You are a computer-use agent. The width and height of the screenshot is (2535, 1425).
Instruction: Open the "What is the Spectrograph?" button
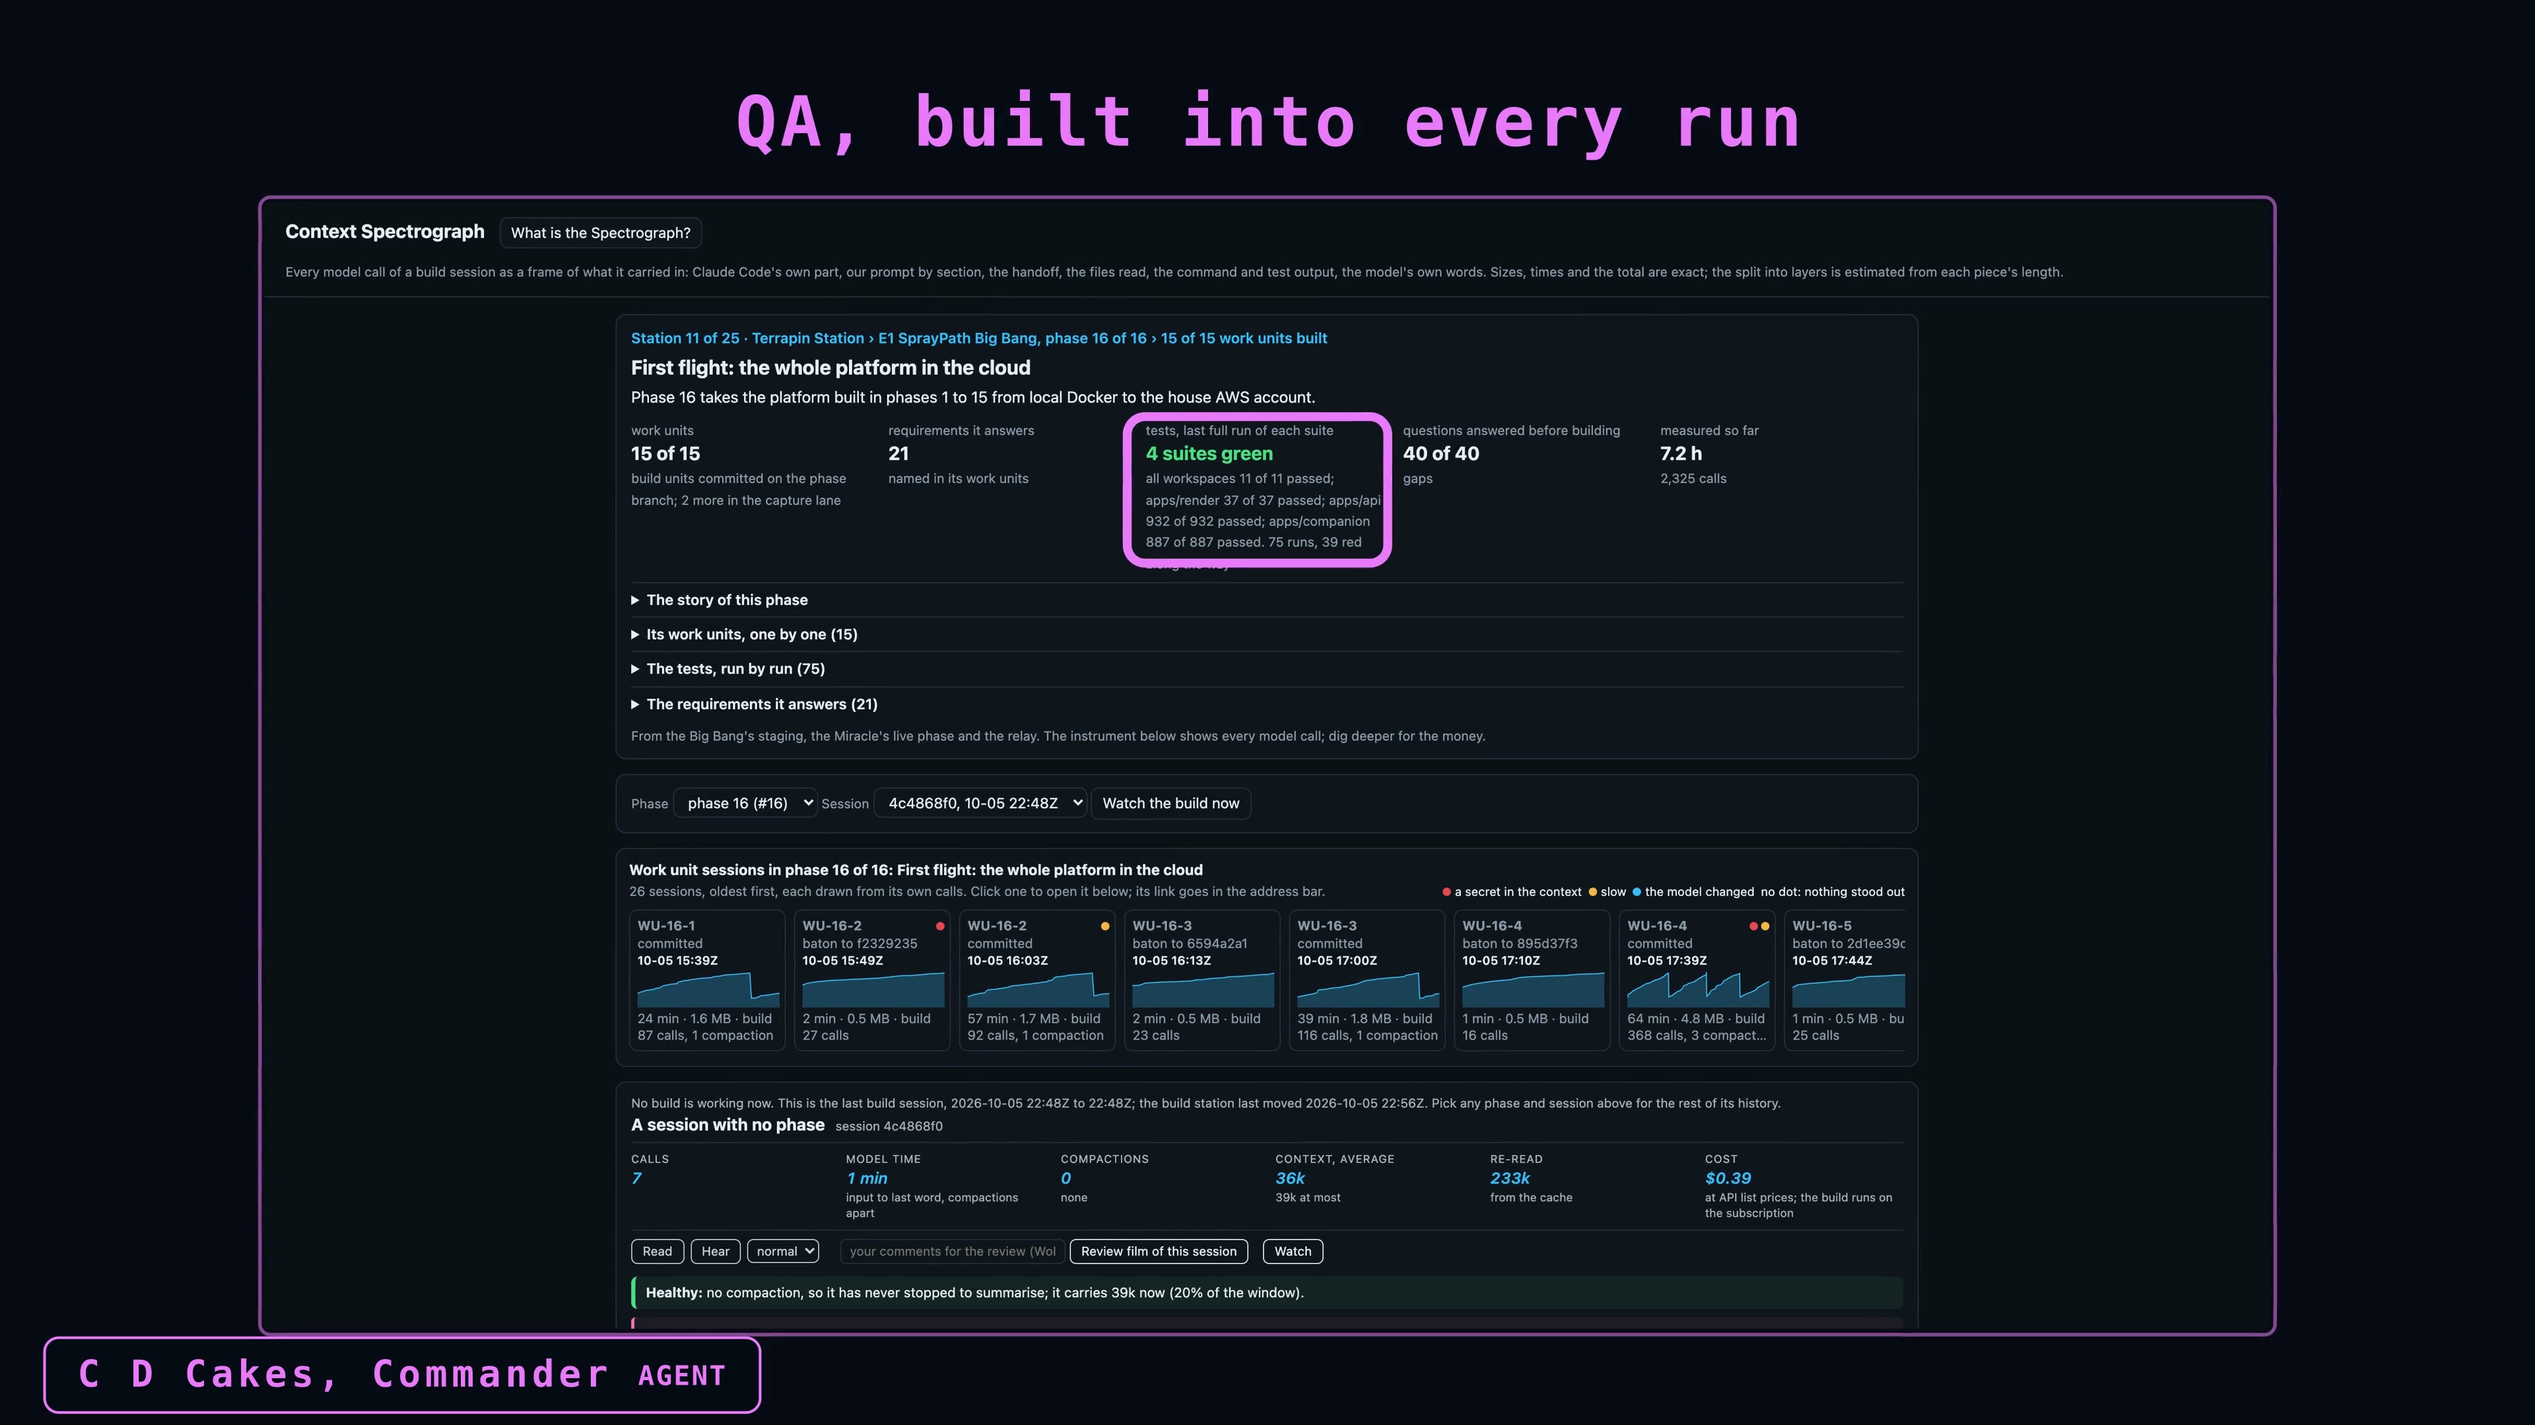(x=600, y=233)
